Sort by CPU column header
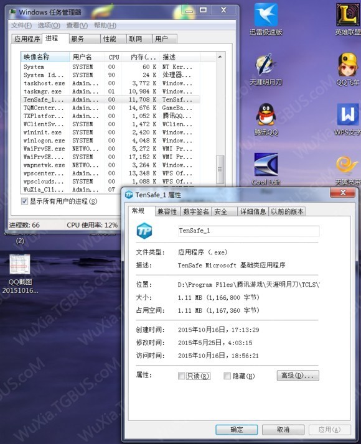 pyautogui.click(x=113, y=57)
